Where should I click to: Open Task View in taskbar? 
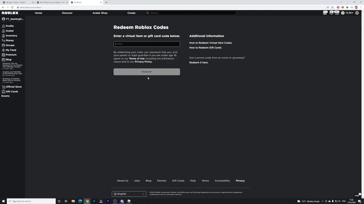[66, 201]
